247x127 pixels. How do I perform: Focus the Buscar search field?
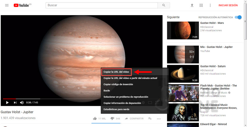(x=102, y=5)
